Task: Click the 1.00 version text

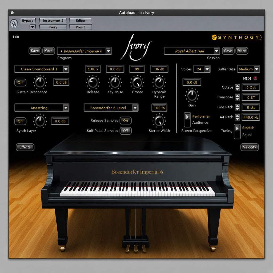Action: point(16,37)
